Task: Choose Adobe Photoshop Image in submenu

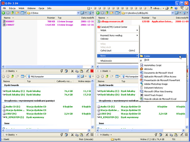Action: [x=163, y=84]
